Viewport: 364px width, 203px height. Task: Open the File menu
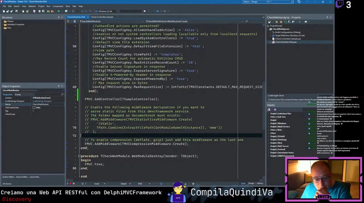point(4,6)
